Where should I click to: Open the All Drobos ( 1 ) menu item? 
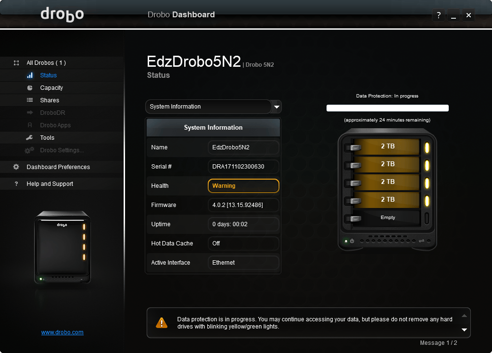46,63
